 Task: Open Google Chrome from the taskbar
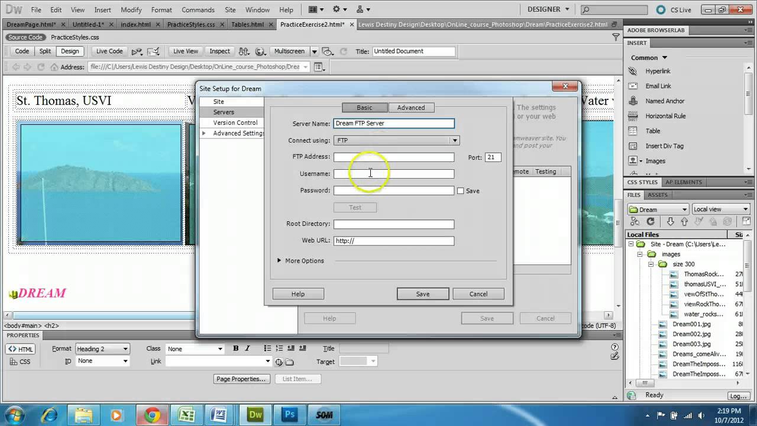click(152, 415)
